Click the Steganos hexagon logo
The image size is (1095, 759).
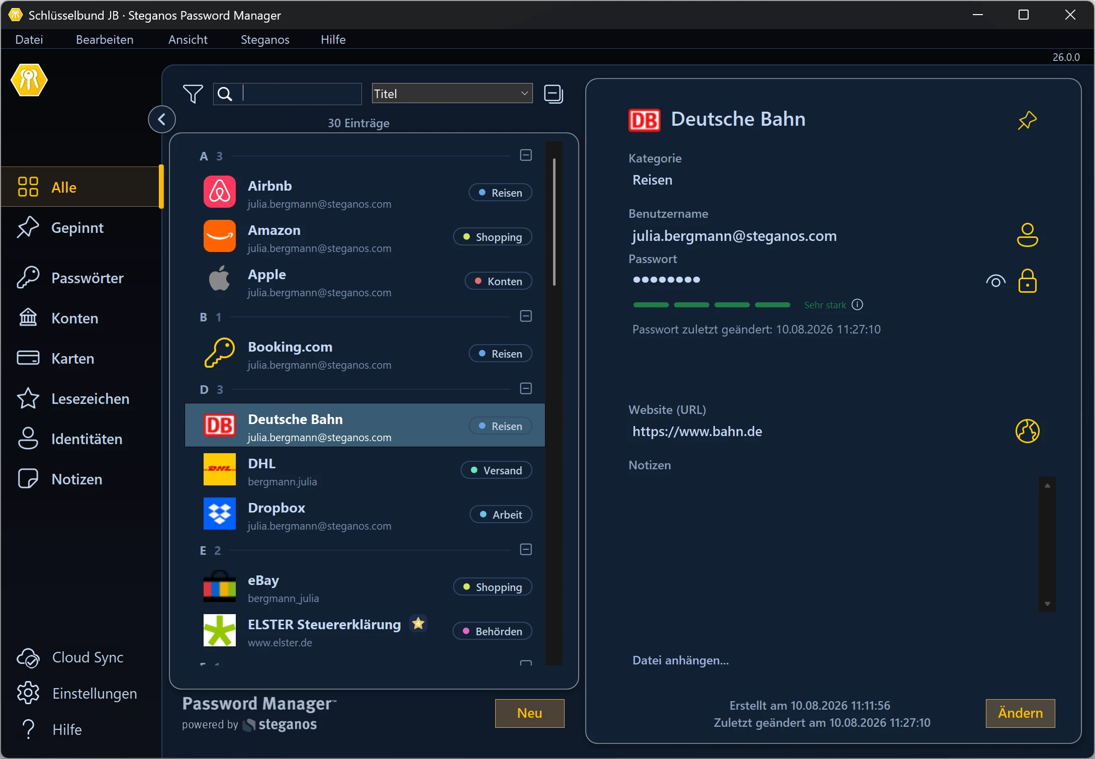[x=29, y=80]
